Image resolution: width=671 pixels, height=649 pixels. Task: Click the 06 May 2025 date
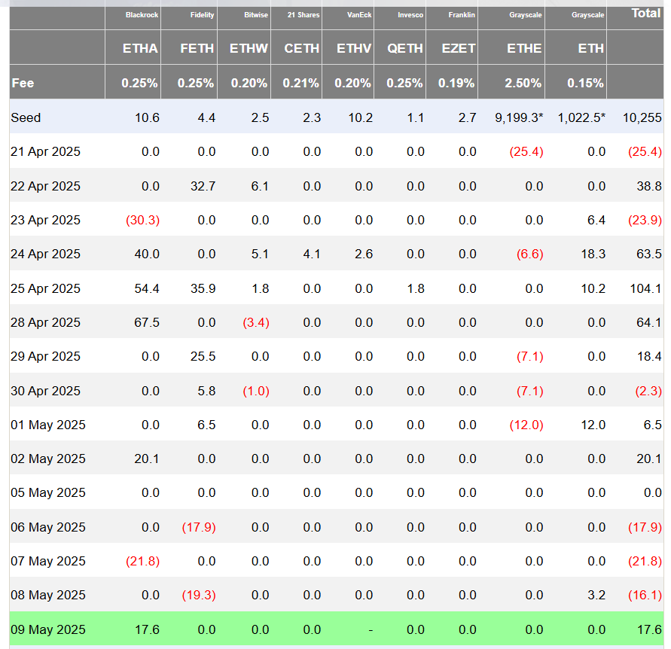(48, 527)
